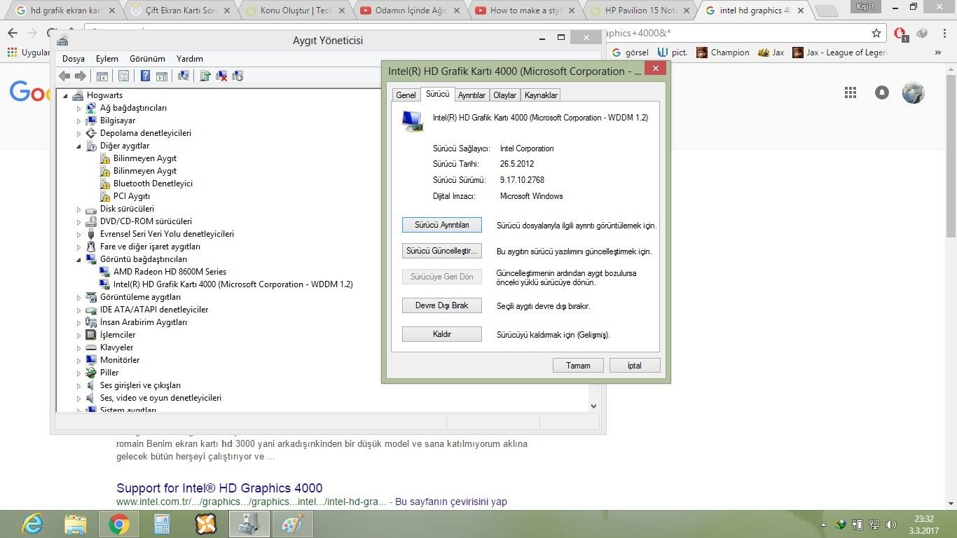This screenshot has height=538, width=957.
Task: Click the disable device toolbar icon with down arrow
Action: tap(237, 76)
